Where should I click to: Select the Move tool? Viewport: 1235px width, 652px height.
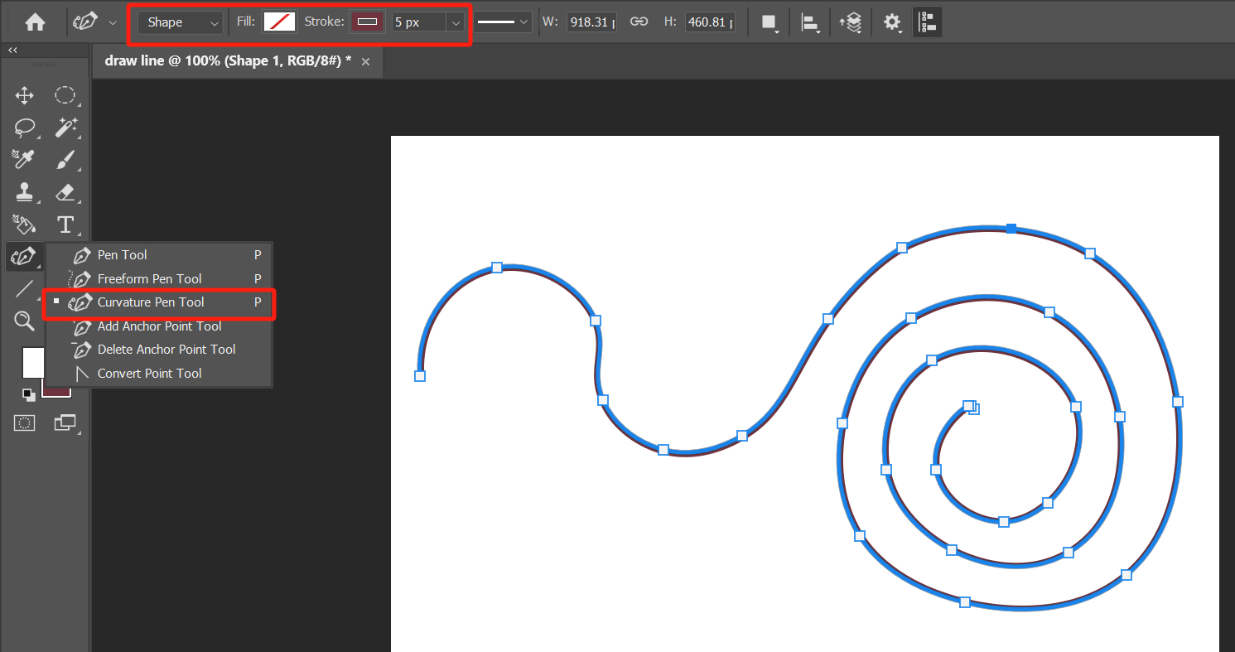click(24, 94)
